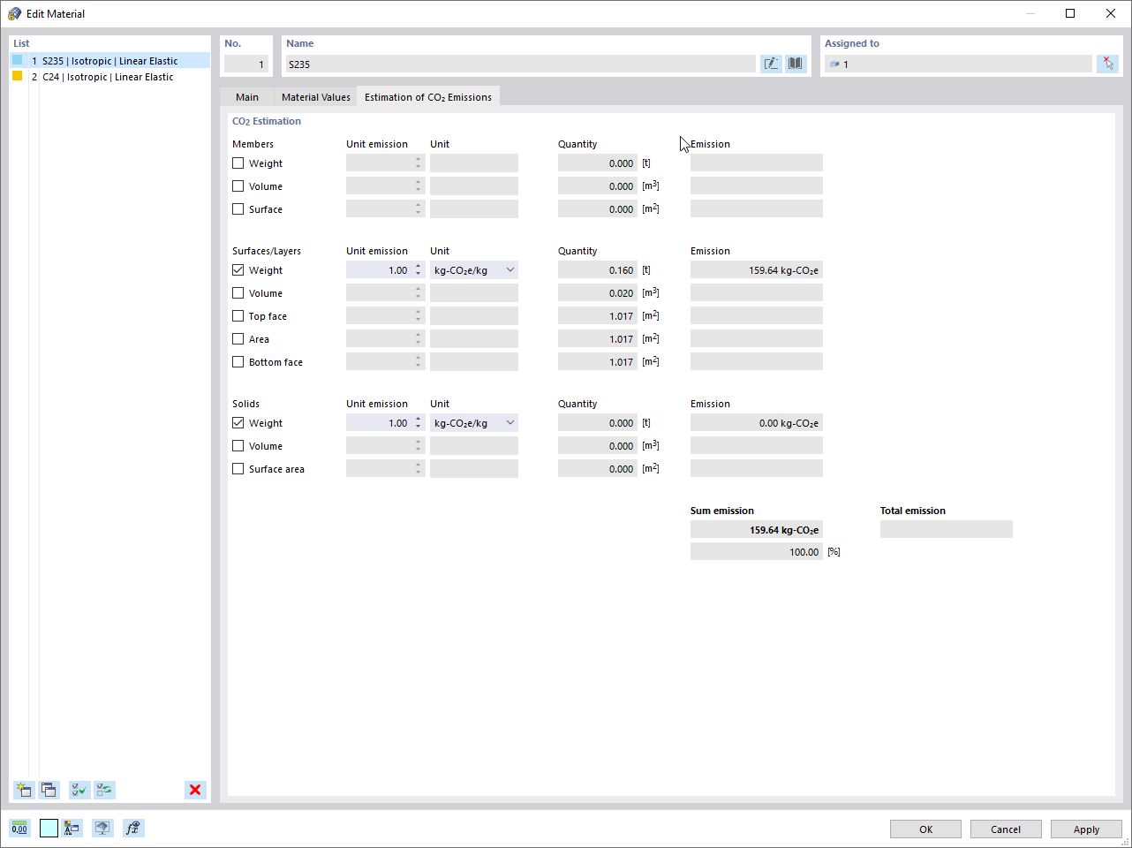Open the Material Values tab

click(316, 97)
